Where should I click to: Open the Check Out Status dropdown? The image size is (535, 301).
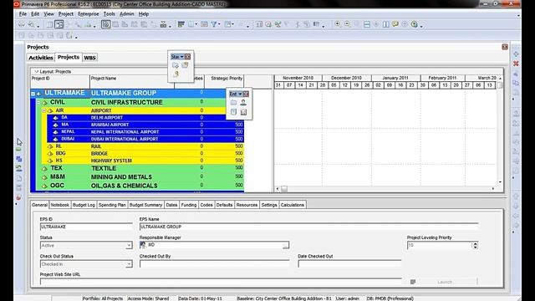[x=129, y=264]
